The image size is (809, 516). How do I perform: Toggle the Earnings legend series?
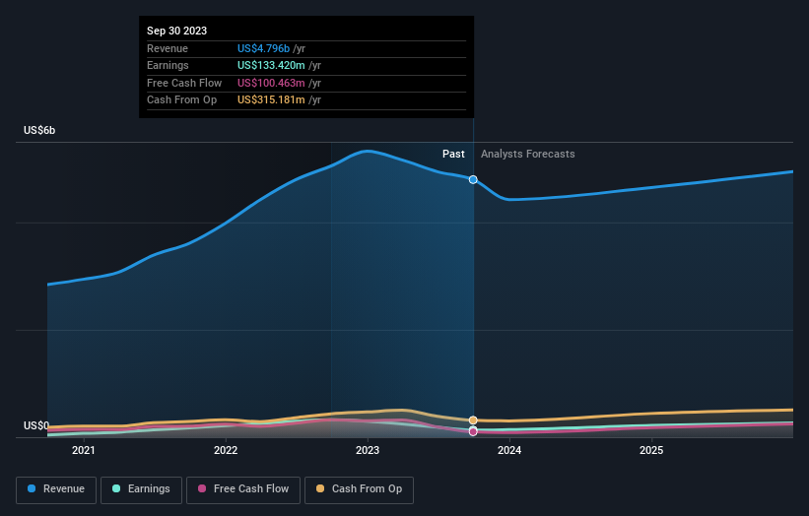pyautogui.click(x=141, y=489)
